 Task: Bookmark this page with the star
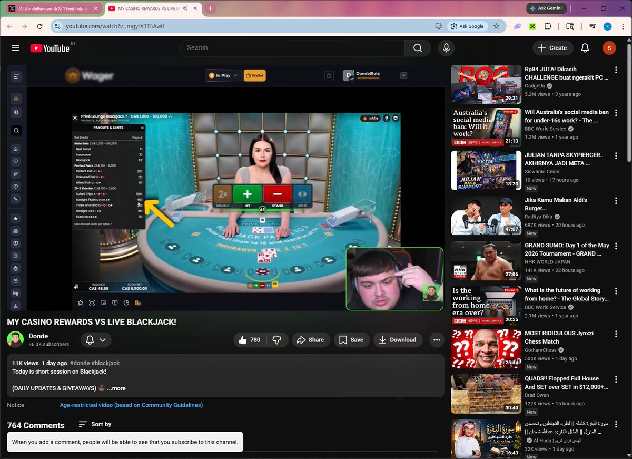point(496,26)
